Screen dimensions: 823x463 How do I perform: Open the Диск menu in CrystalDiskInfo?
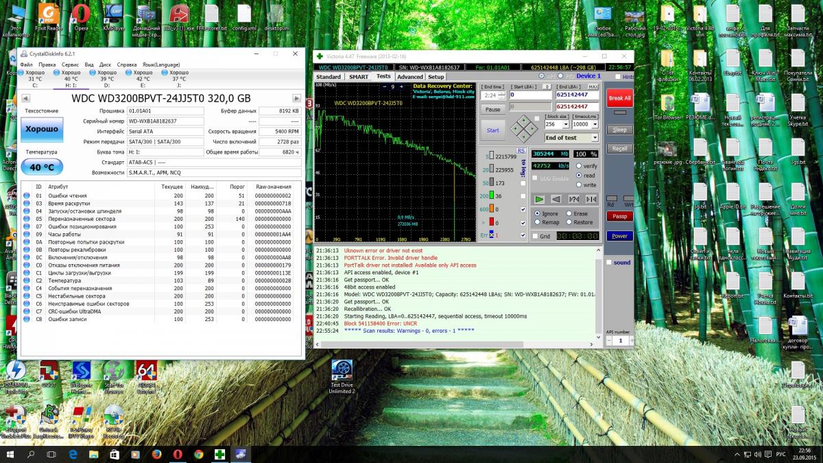[x=105, y=64]
